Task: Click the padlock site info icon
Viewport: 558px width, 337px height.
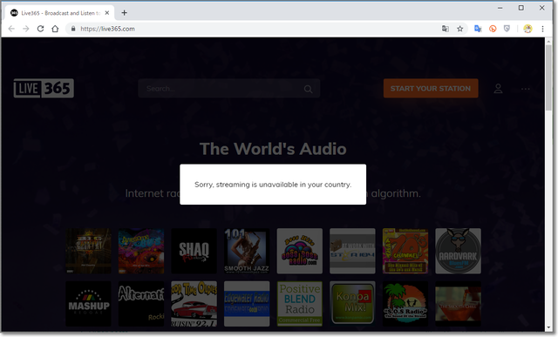Action: 73,29
